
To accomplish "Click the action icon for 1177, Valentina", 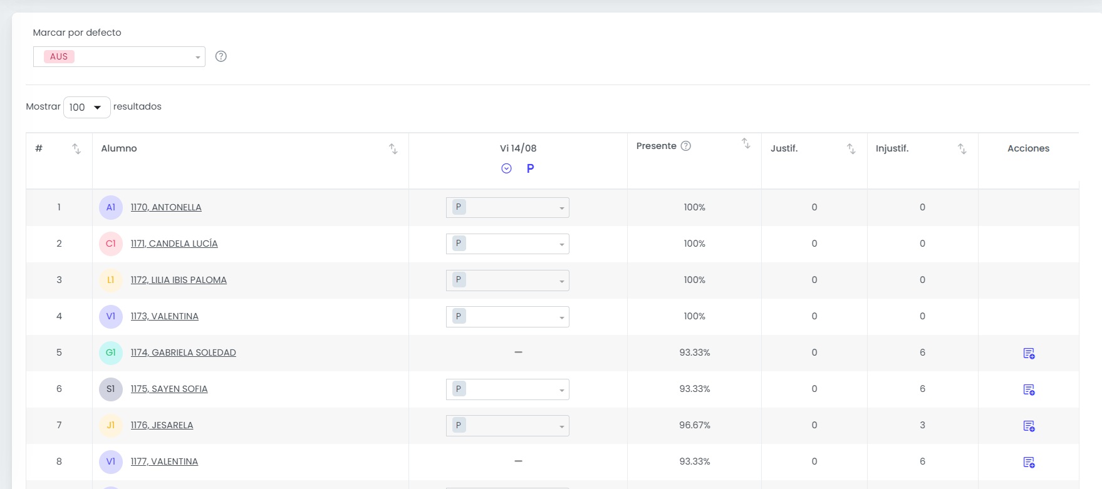I will 1029,463.
